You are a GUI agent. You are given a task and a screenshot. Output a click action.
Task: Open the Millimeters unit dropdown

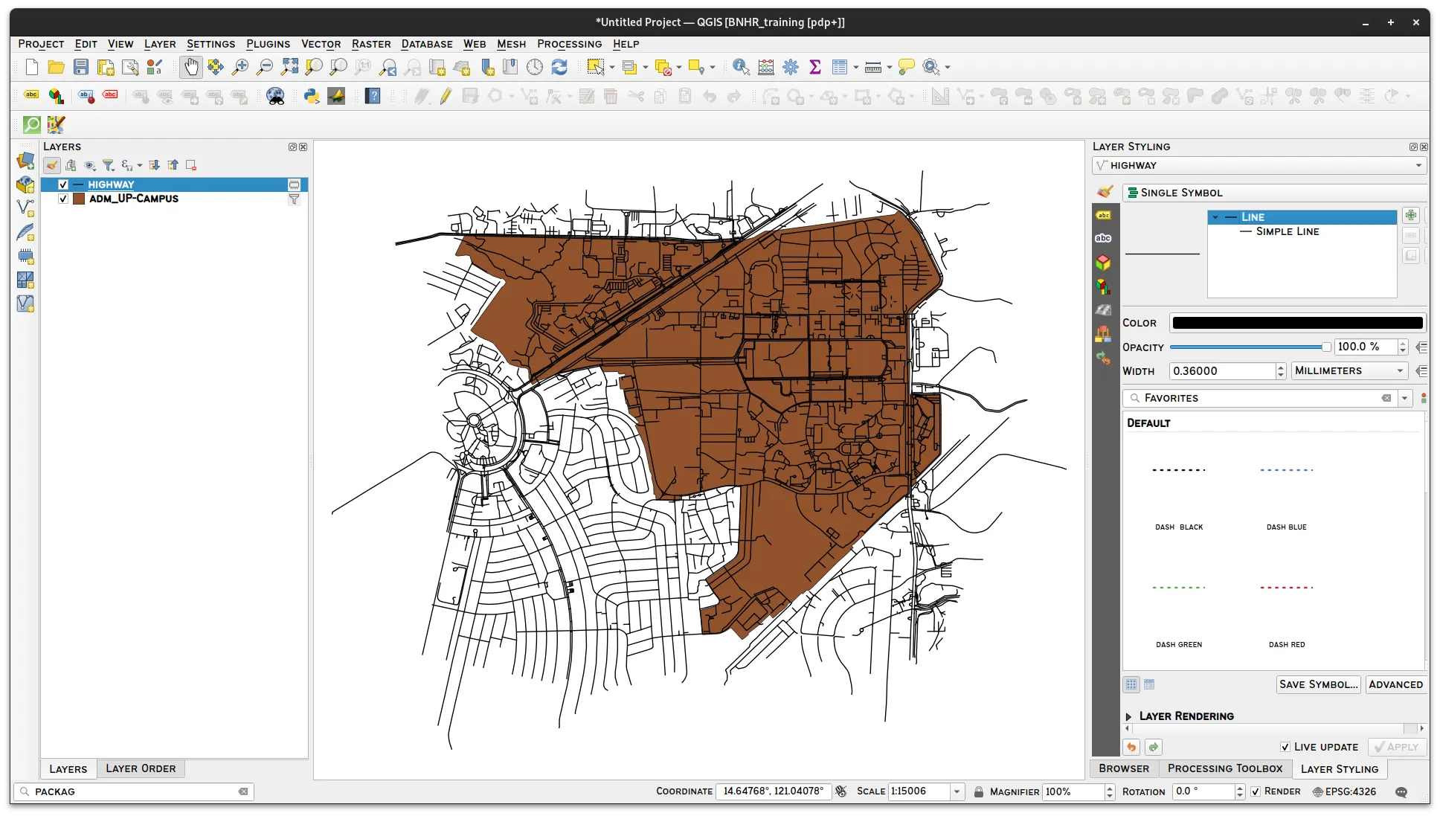coord(1349,370)
